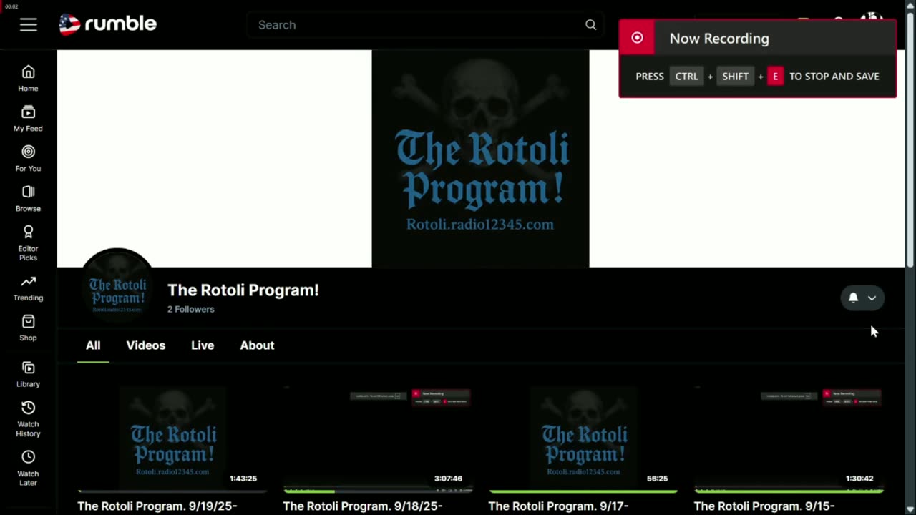Click The Rotoli Program! channel name
This screenshot has height=515, width=916.
tap(243, 290)
